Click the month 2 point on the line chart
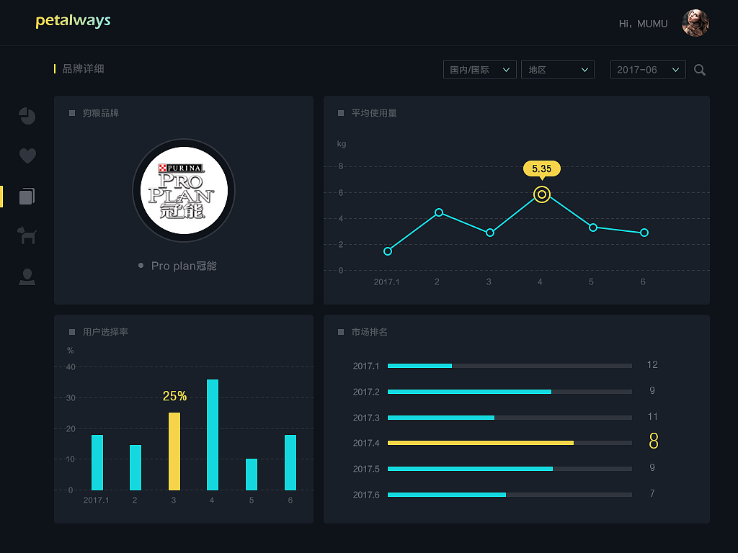Image resolution: width=738 pixels, height=553 pixels. (439, 212)
